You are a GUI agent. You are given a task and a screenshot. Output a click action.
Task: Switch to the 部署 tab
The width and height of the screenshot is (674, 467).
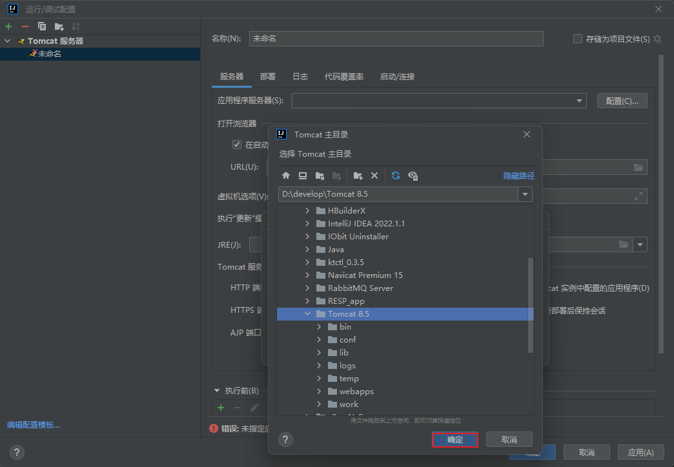point(268,77)
